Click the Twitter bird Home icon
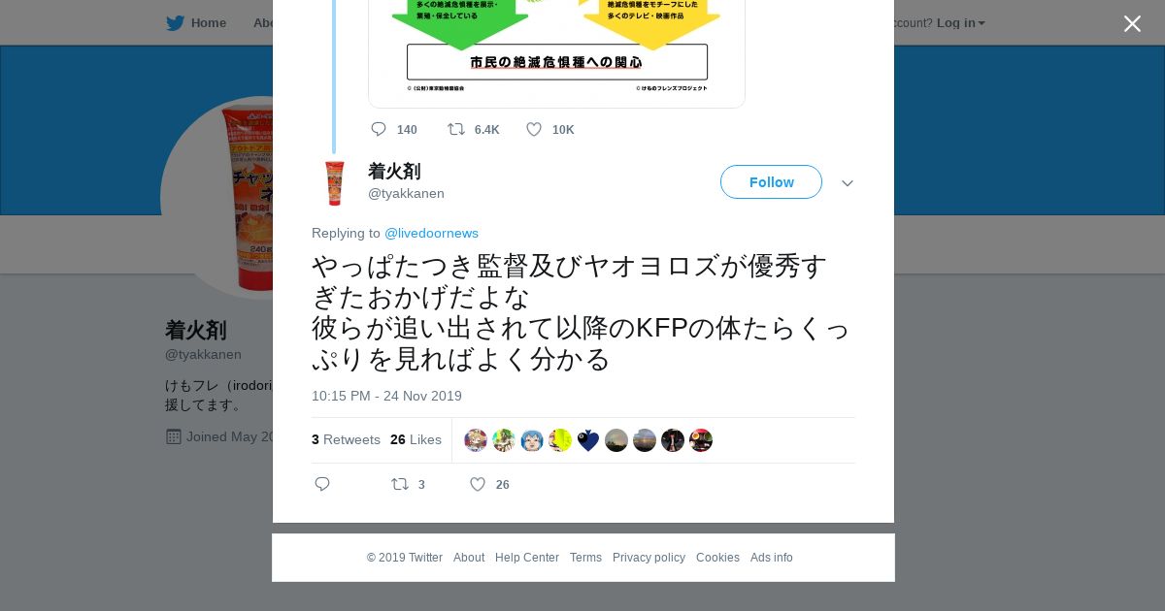The width and height of the screenshot is (1165, 611). pos(175,23)
